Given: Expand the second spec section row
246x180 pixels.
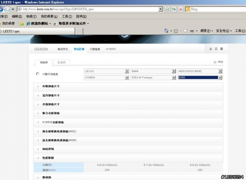Looking at the screenshot, I should point(128,96).
